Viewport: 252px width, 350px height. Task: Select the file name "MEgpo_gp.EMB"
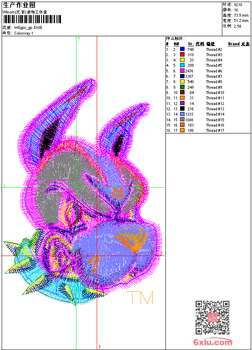(28, 28)
